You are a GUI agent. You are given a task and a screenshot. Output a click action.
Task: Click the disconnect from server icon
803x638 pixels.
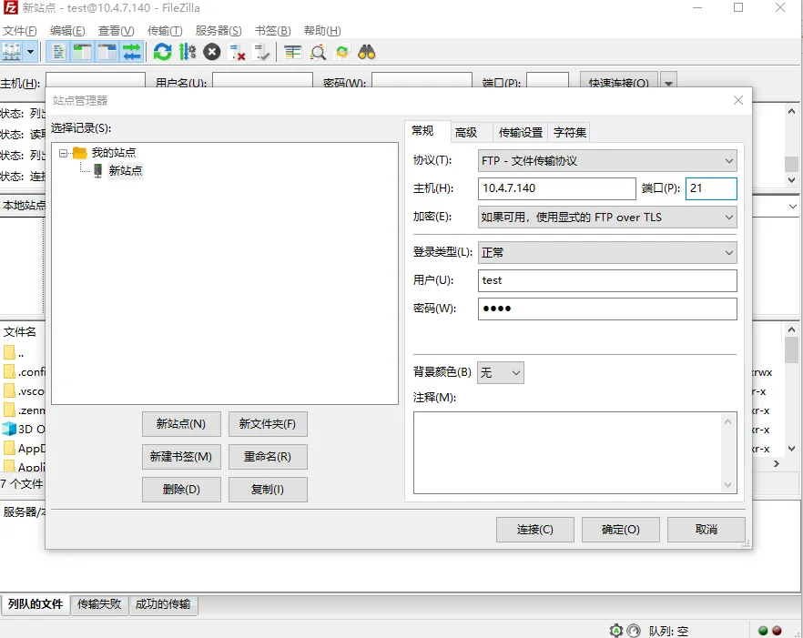pos(237,52)
